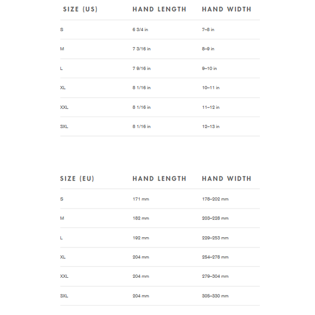Select the 12–13 in hand width cell
This screenshot has height=315, width=315.
(x=211, y=127)
